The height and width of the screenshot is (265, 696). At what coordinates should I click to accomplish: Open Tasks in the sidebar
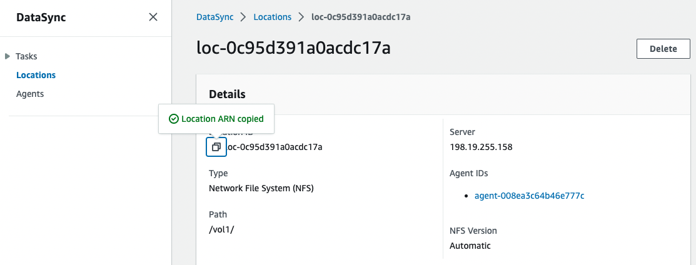tap(26, 56)
